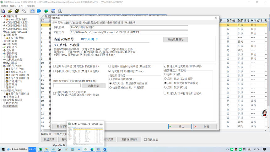Open Word from the taskbar

(105, 149)
